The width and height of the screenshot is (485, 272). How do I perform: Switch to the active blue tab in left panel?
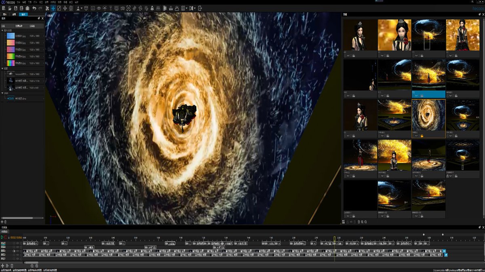pyautogui.click(x=23, y=15)
